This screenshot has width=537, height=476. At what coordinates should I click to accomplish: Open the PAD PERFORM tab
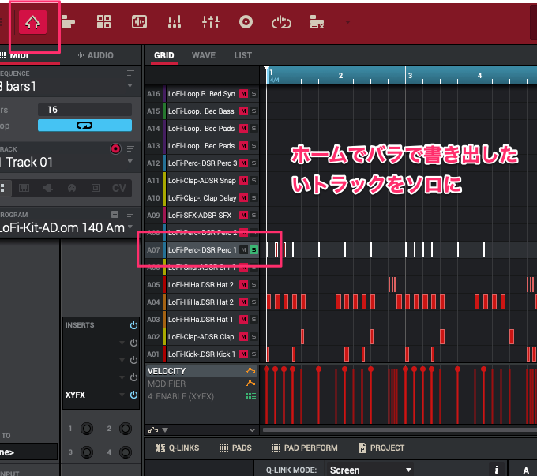(305, 448)
